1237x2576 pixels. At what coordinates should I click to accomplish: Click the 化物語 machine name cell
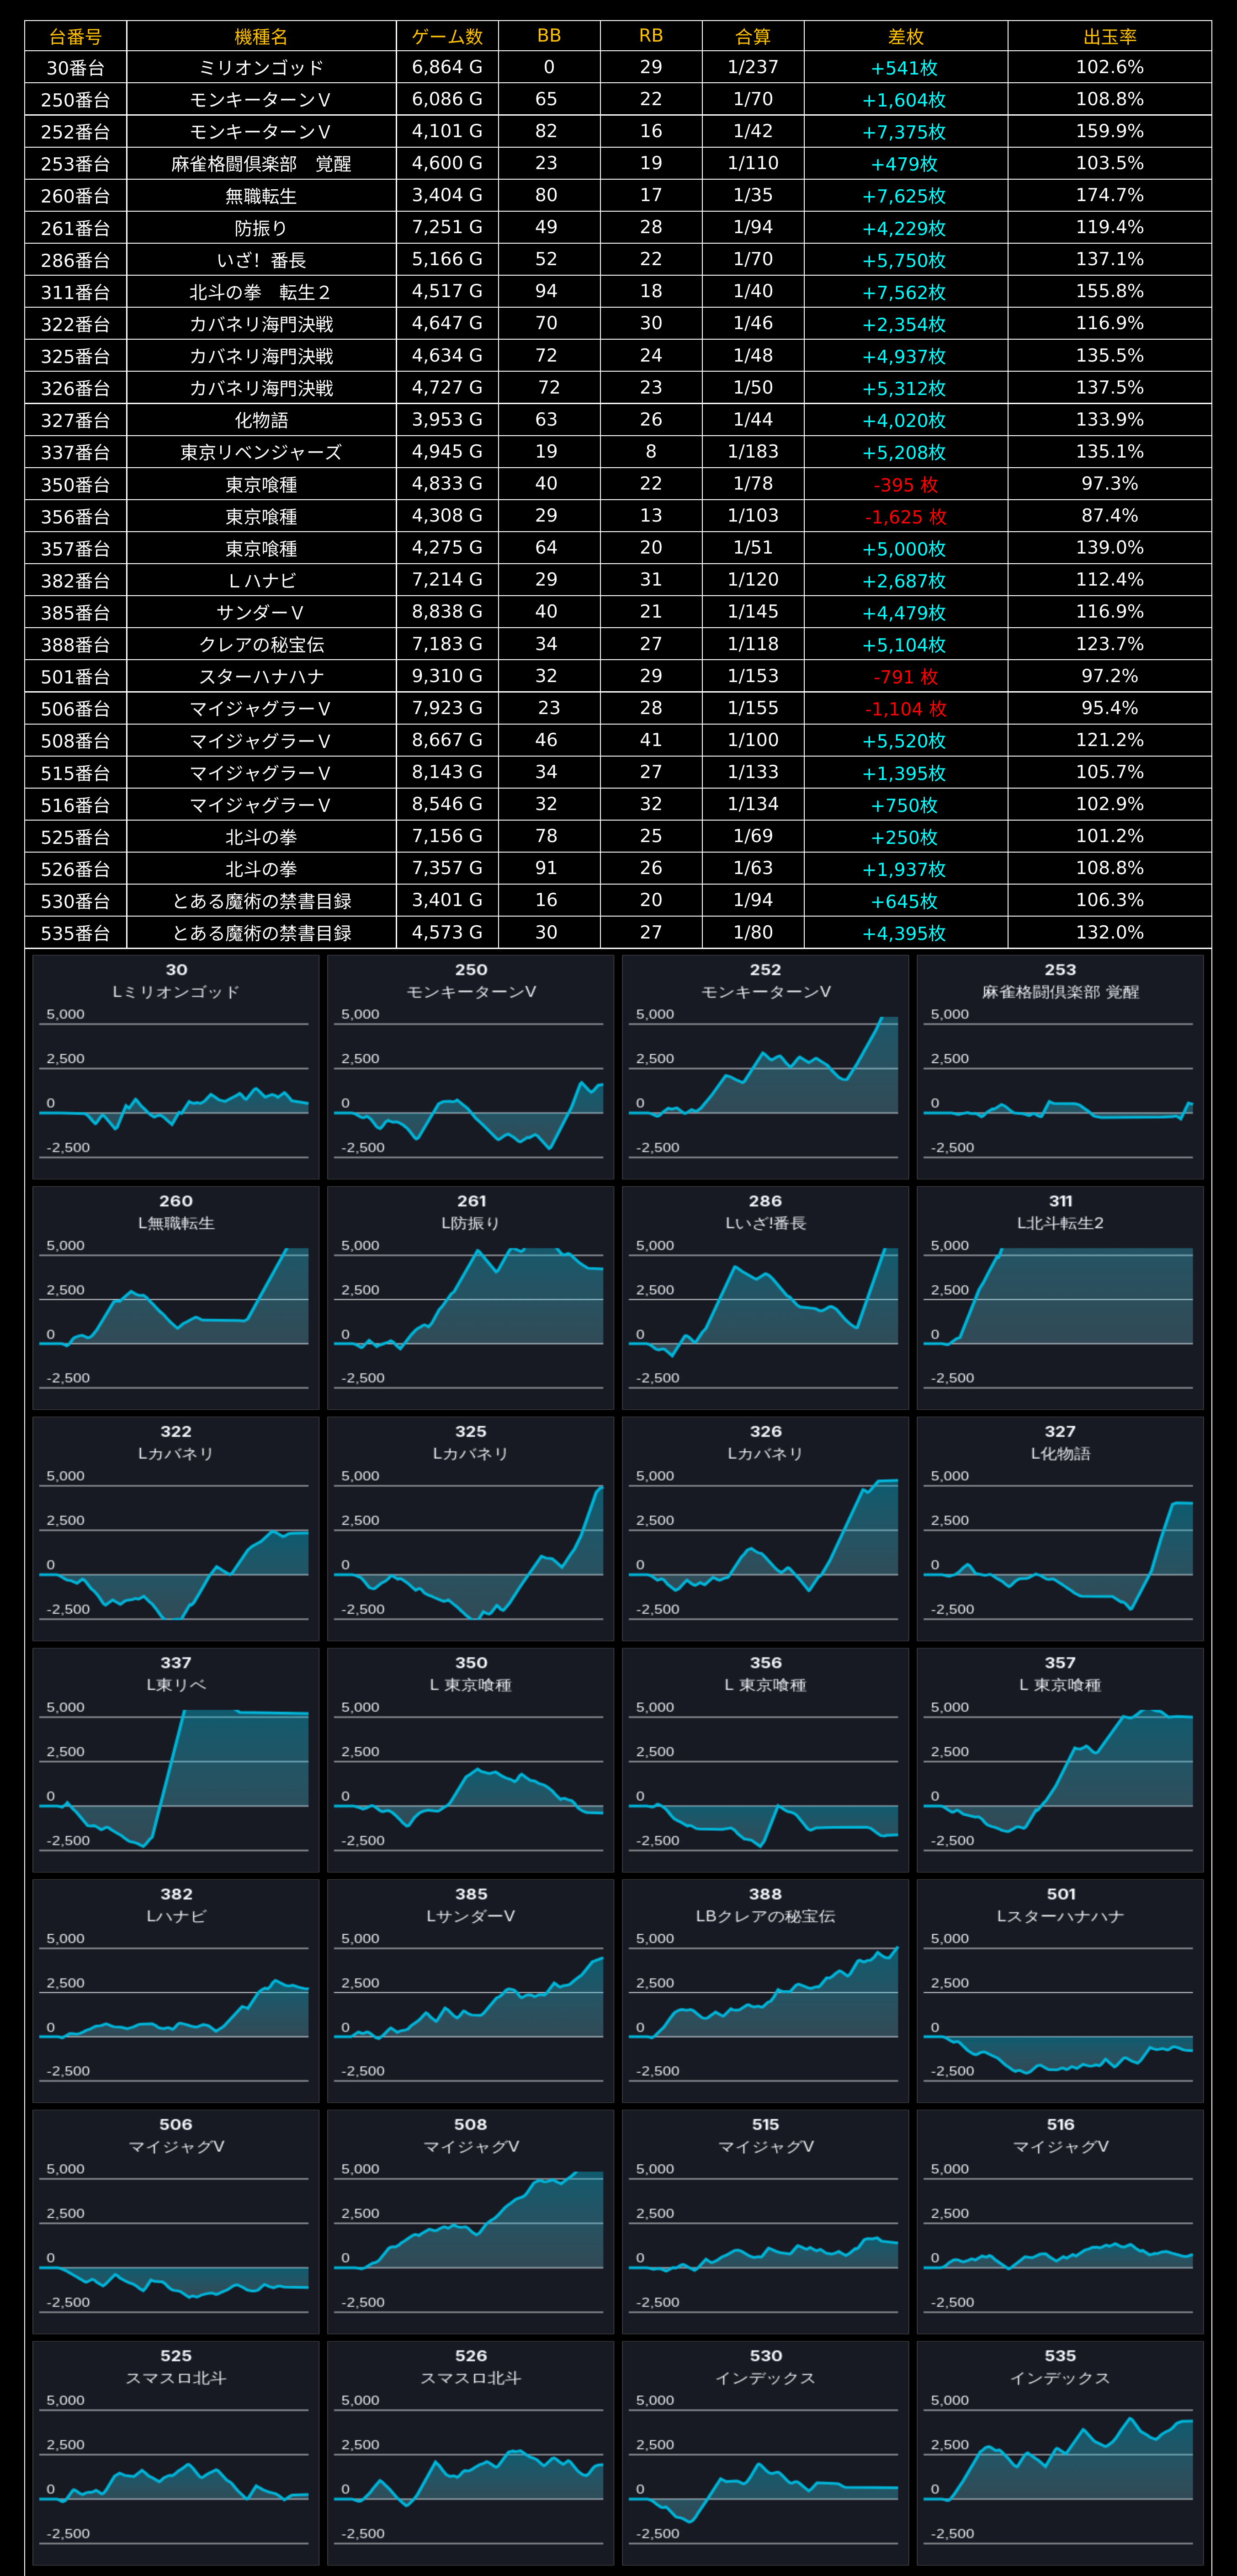pyautogui.click(x=261, y=420)
